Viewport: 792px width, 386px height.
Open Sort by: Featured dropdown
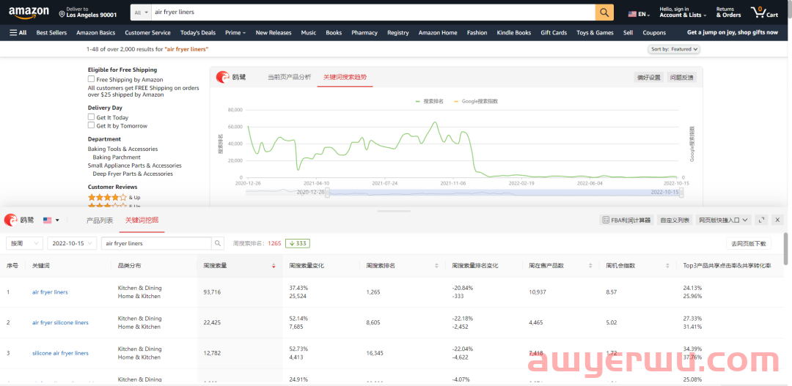tap(674, 49)
